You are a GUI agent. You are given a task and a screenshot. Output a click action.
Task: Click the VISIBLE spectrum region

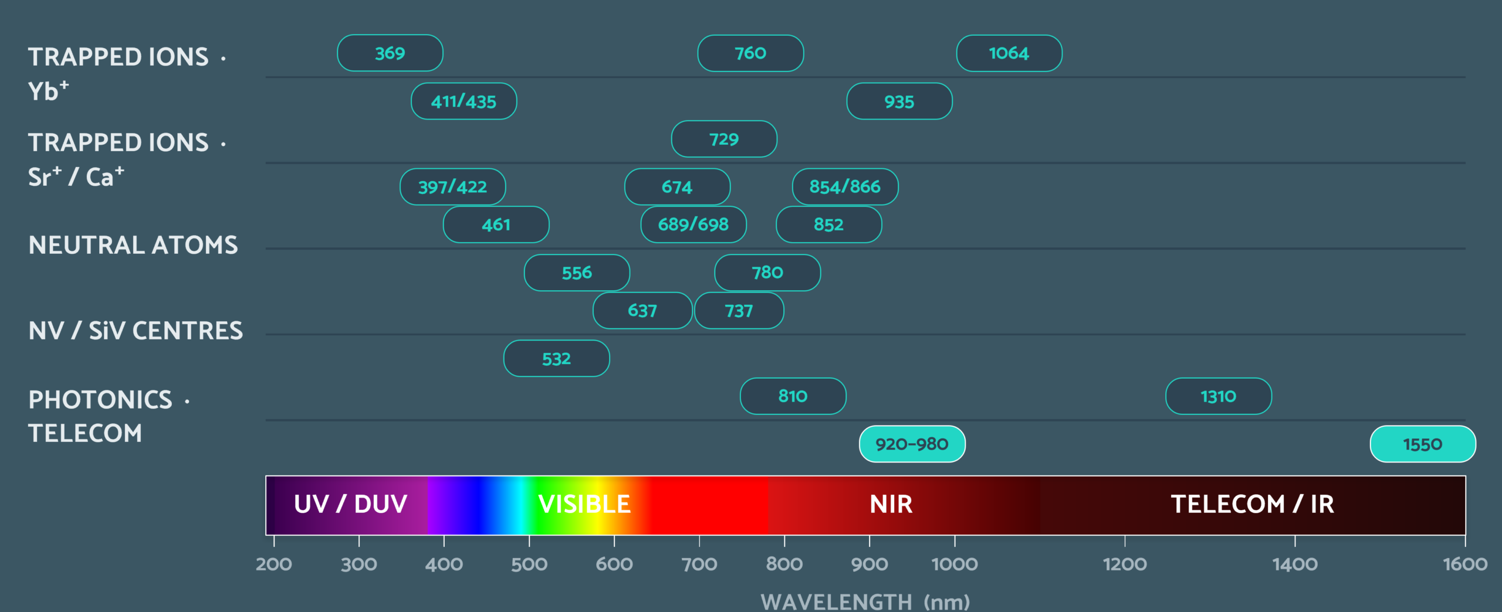584,504
